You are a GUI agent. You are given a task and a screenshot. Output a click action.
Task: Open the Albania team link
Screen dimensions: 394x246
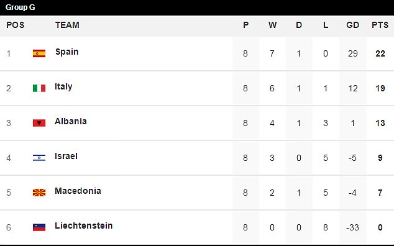pyautogui.click(x=71, y=121)
